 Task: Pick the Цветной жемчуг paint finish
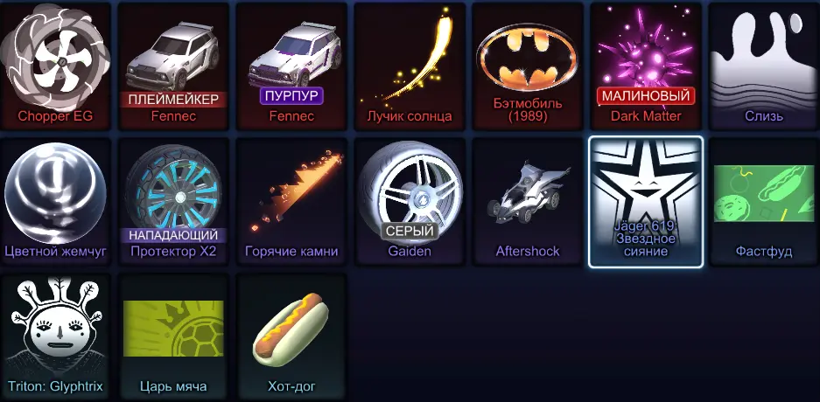55,202
